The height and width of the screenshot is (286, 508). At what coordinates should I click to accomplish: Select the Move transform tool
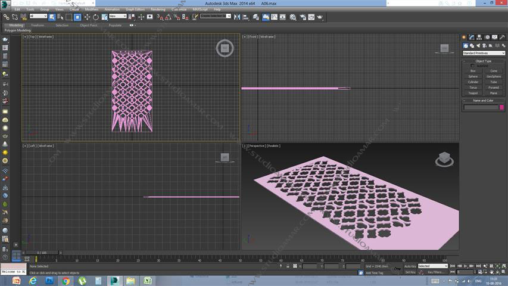pyautogui.click(x=88, y=17)
